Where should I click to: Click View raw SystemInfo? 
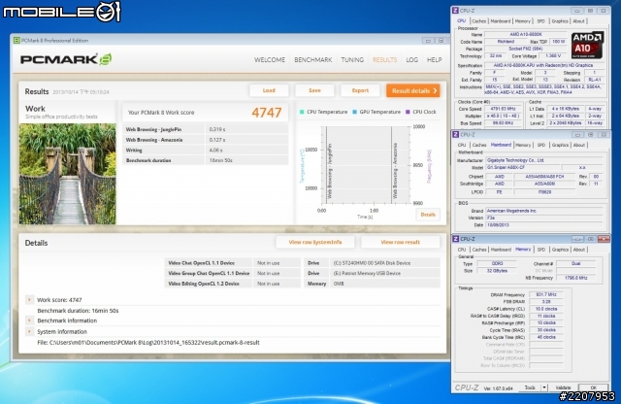(315, 242)
